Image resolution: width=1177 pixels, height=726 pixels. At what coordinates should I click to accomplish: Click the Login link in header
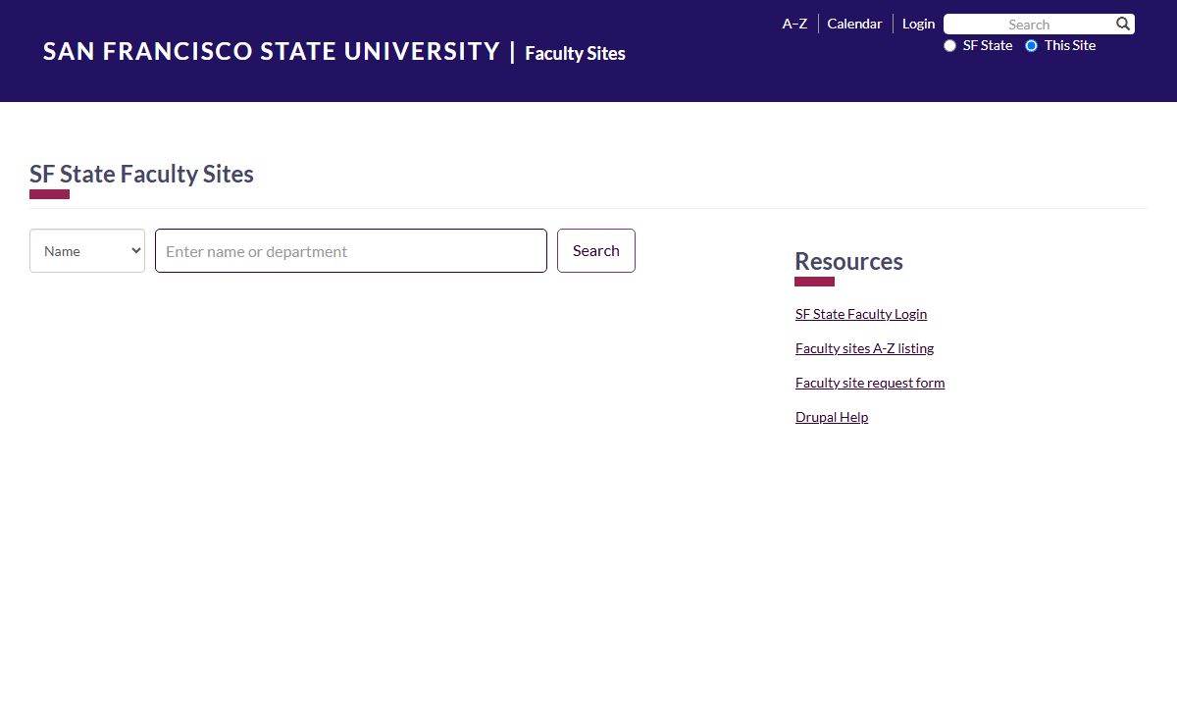click(x=918, y=25)
